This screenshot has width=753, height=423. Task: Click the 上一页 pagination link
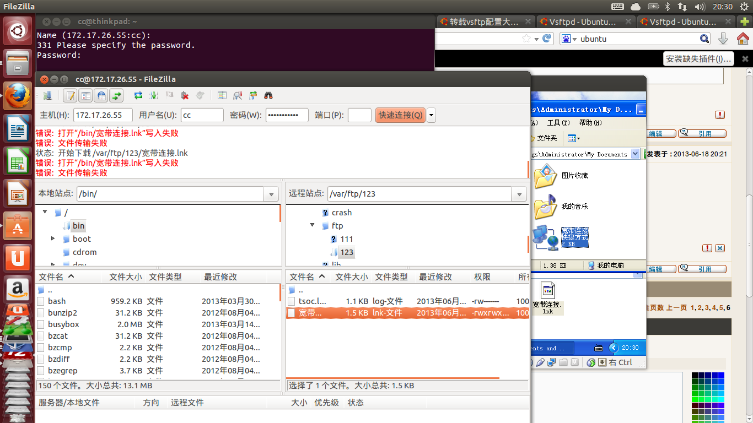676,307
